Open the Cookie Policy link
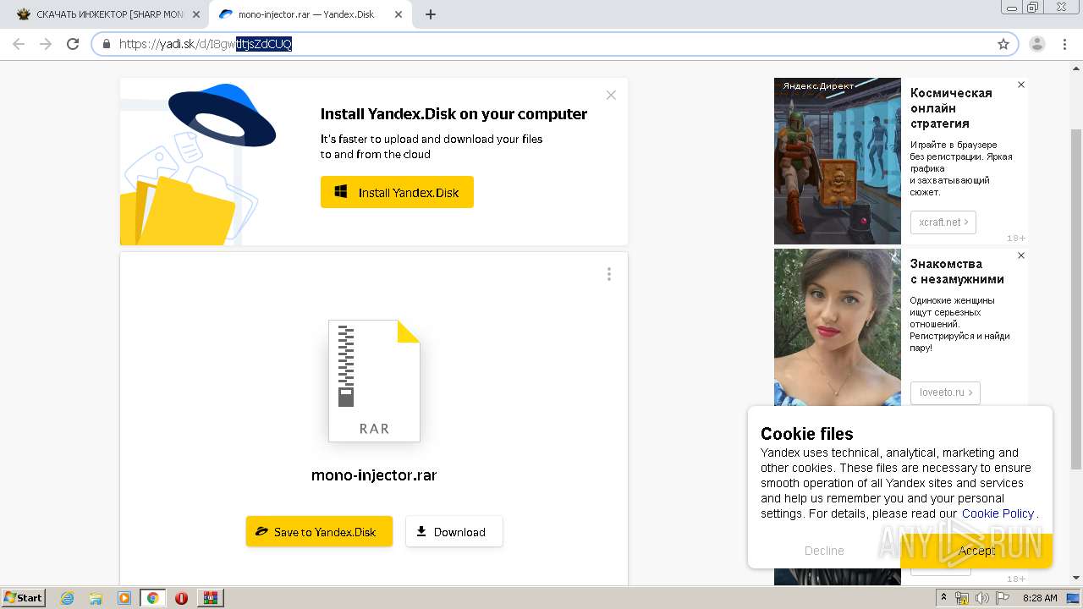The width and height of the screenshot is (1083, 609). click(998, 513)
